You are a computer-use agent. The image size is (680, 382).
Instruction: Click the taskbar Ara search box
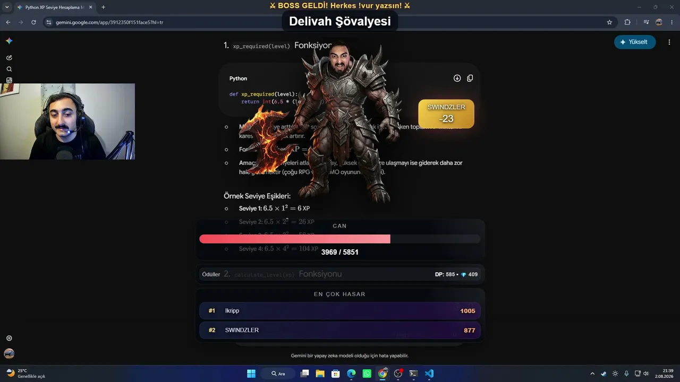point(278,374)
